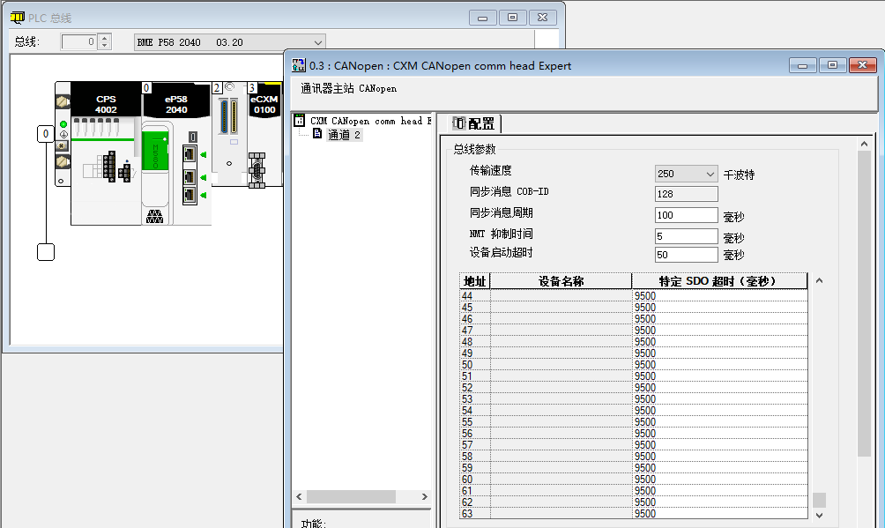885x528 pixels.
Task: Click the power terminal block on CPS 4002
Action: click(x=109, y=166)
